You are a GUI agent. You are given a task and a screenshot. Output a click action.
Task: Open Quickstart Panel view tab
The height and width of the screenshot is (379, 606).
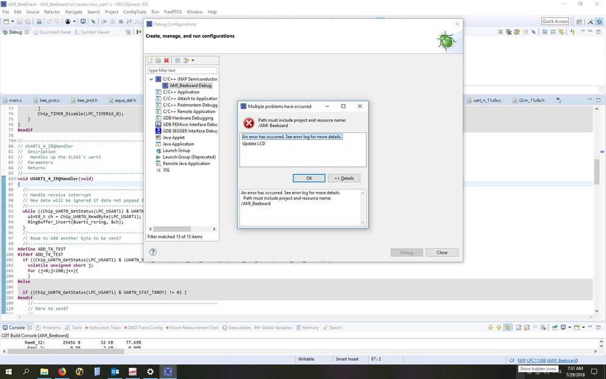(52, 32)
